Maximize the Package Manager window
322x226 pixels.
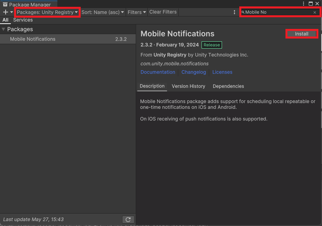tap(311, 4)
